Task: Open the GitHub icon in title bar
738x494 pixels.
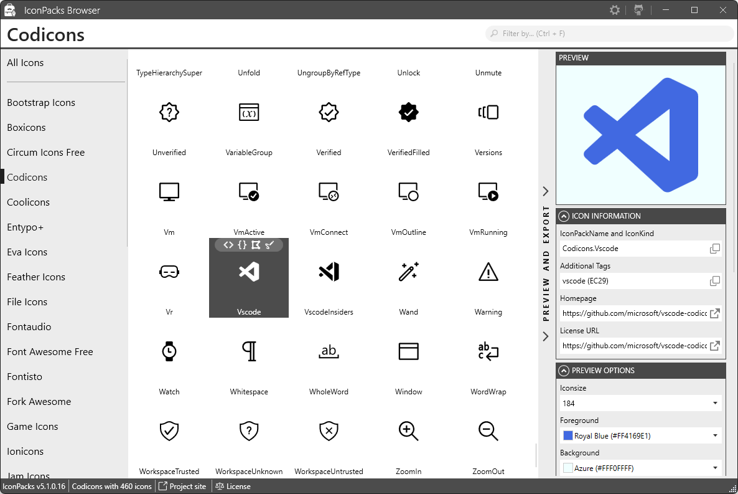Action: click(638, 10)
